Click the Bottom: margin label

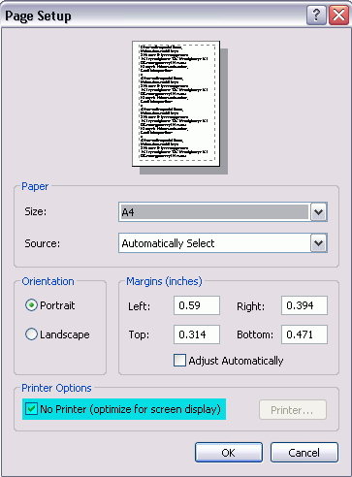255,334
